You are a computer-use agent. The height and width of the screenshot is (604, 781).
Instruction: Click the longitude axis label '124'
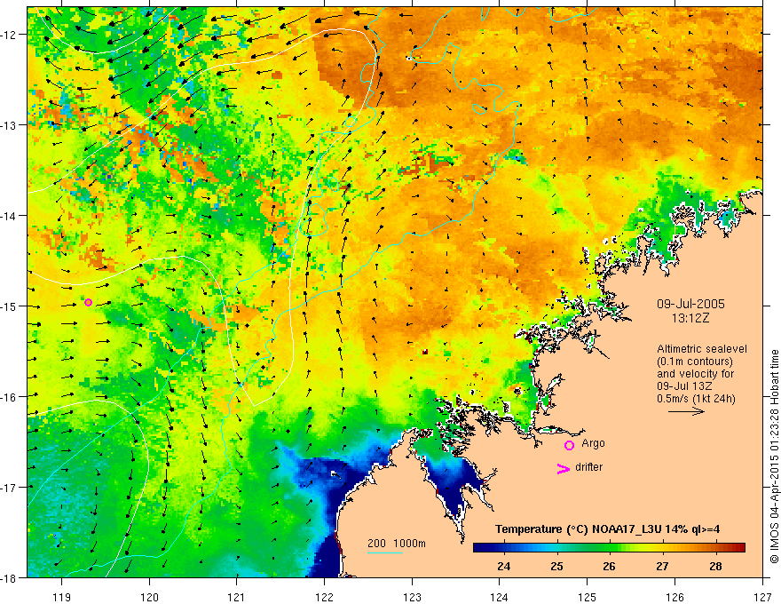tap(500, 597)
